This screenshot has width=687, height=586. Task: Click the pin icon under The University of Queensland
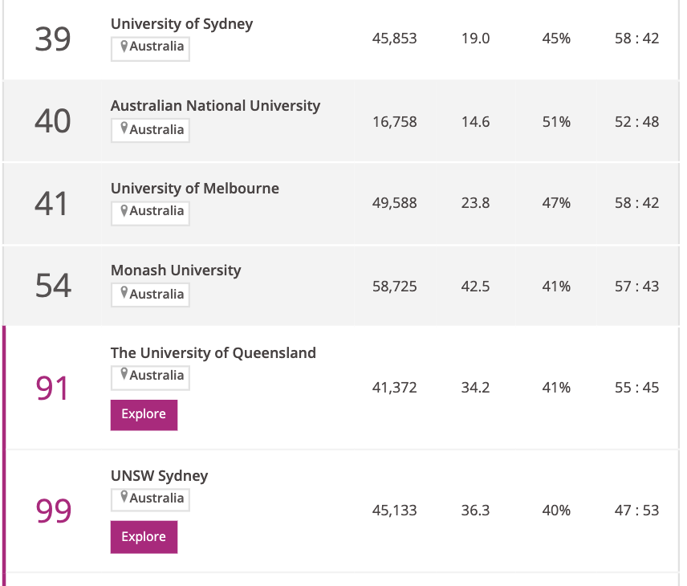(124, 375)
